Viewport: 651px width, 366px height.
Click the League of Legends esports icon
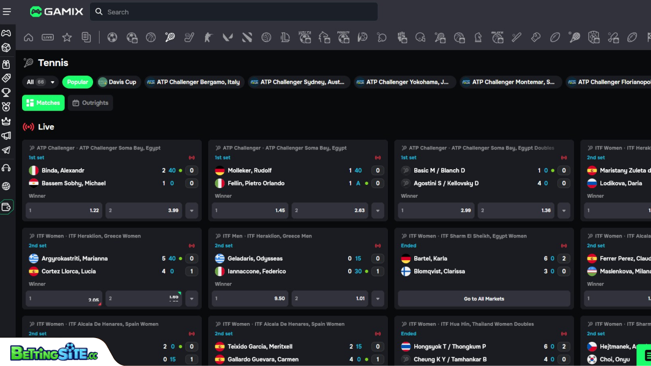coord(286,37)
